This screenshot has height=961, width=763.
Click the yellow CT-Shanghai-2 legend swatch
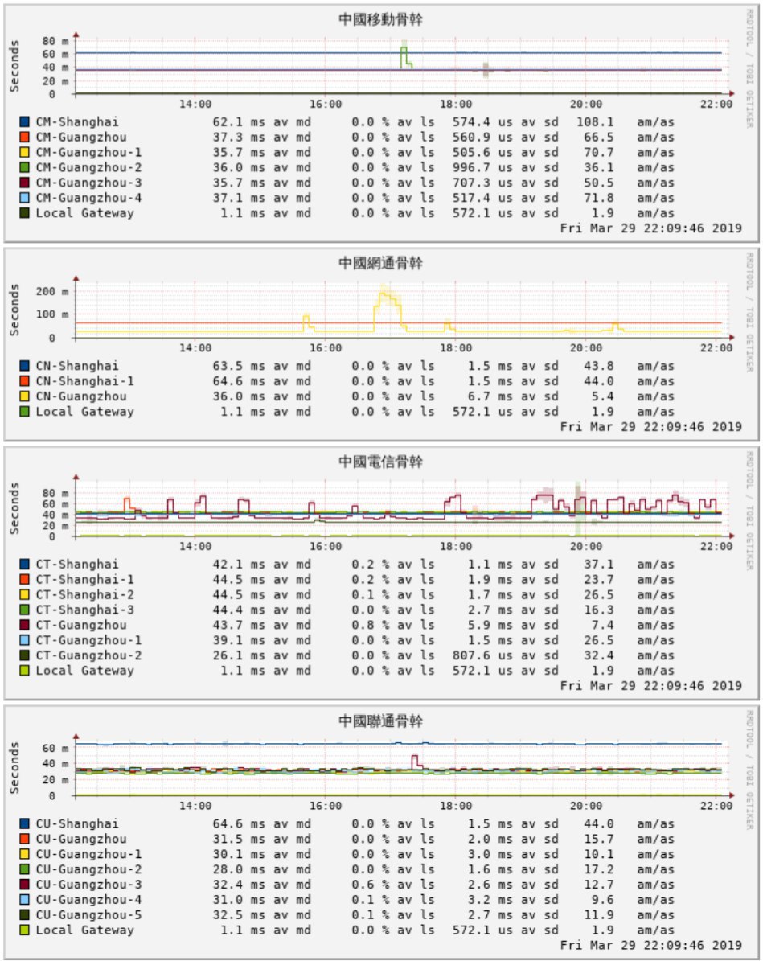click(24, 594)
